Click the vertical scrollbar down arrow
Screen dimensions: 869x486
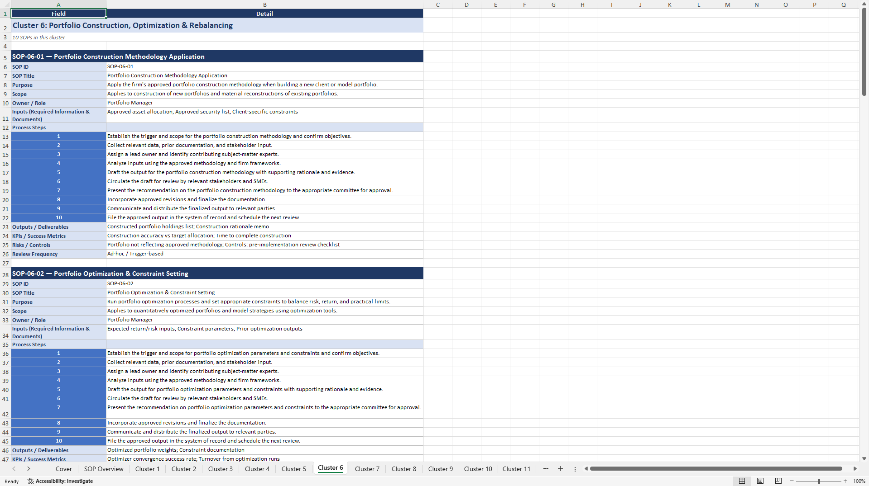click(x=864, y=458)
